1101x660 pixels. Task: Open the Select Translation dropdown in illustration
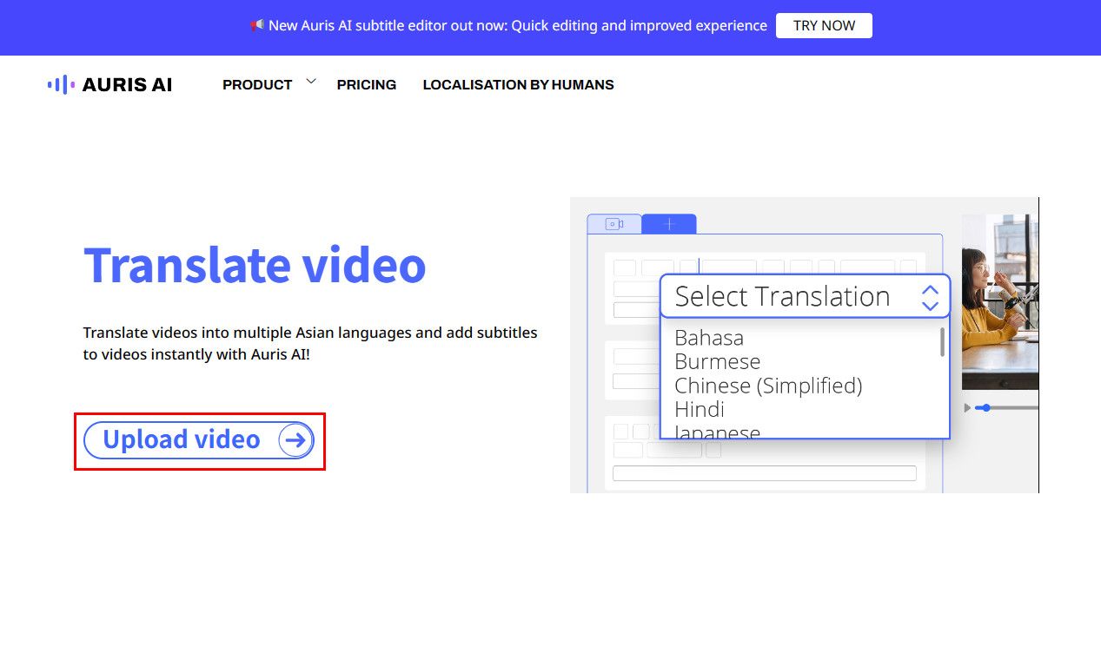(805, 296)
